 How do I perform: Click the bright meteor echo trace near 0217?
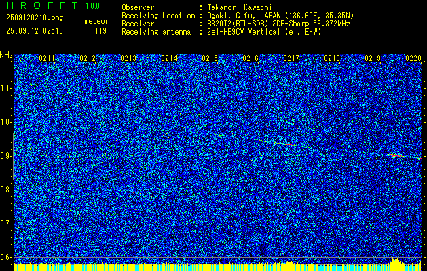click(283, 144)
